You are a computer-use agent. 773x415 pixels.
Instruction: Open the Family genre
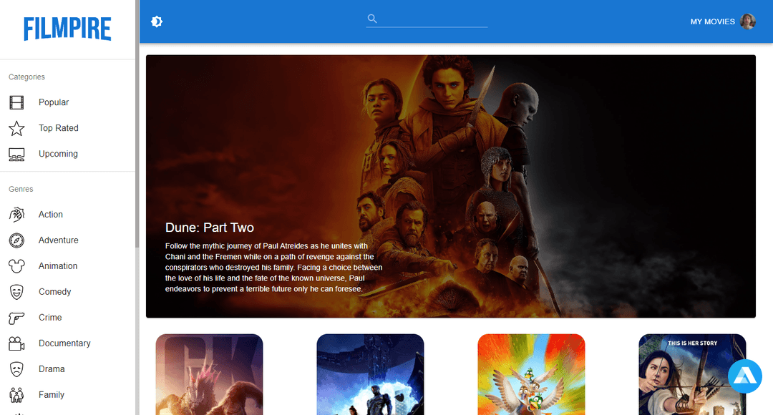tap(51, 395)
